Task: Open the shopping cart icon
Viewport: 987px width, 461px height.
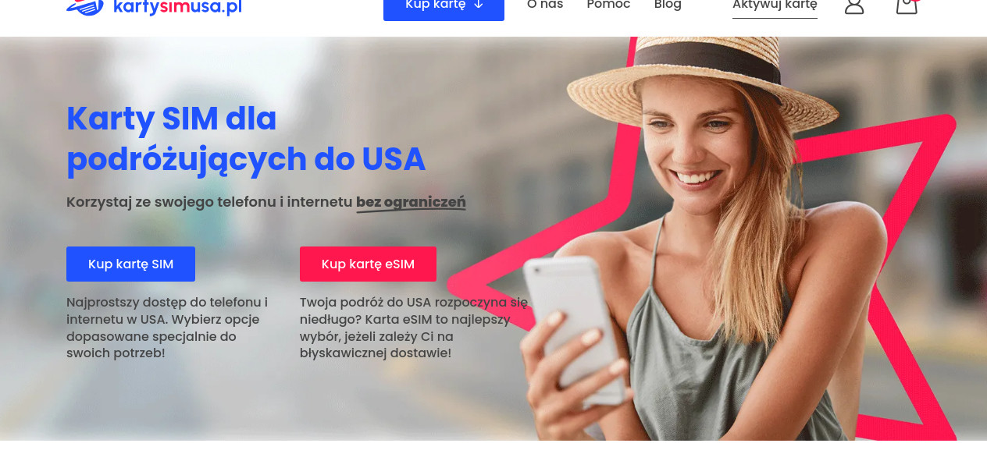Action: click(x=906, y=5)
